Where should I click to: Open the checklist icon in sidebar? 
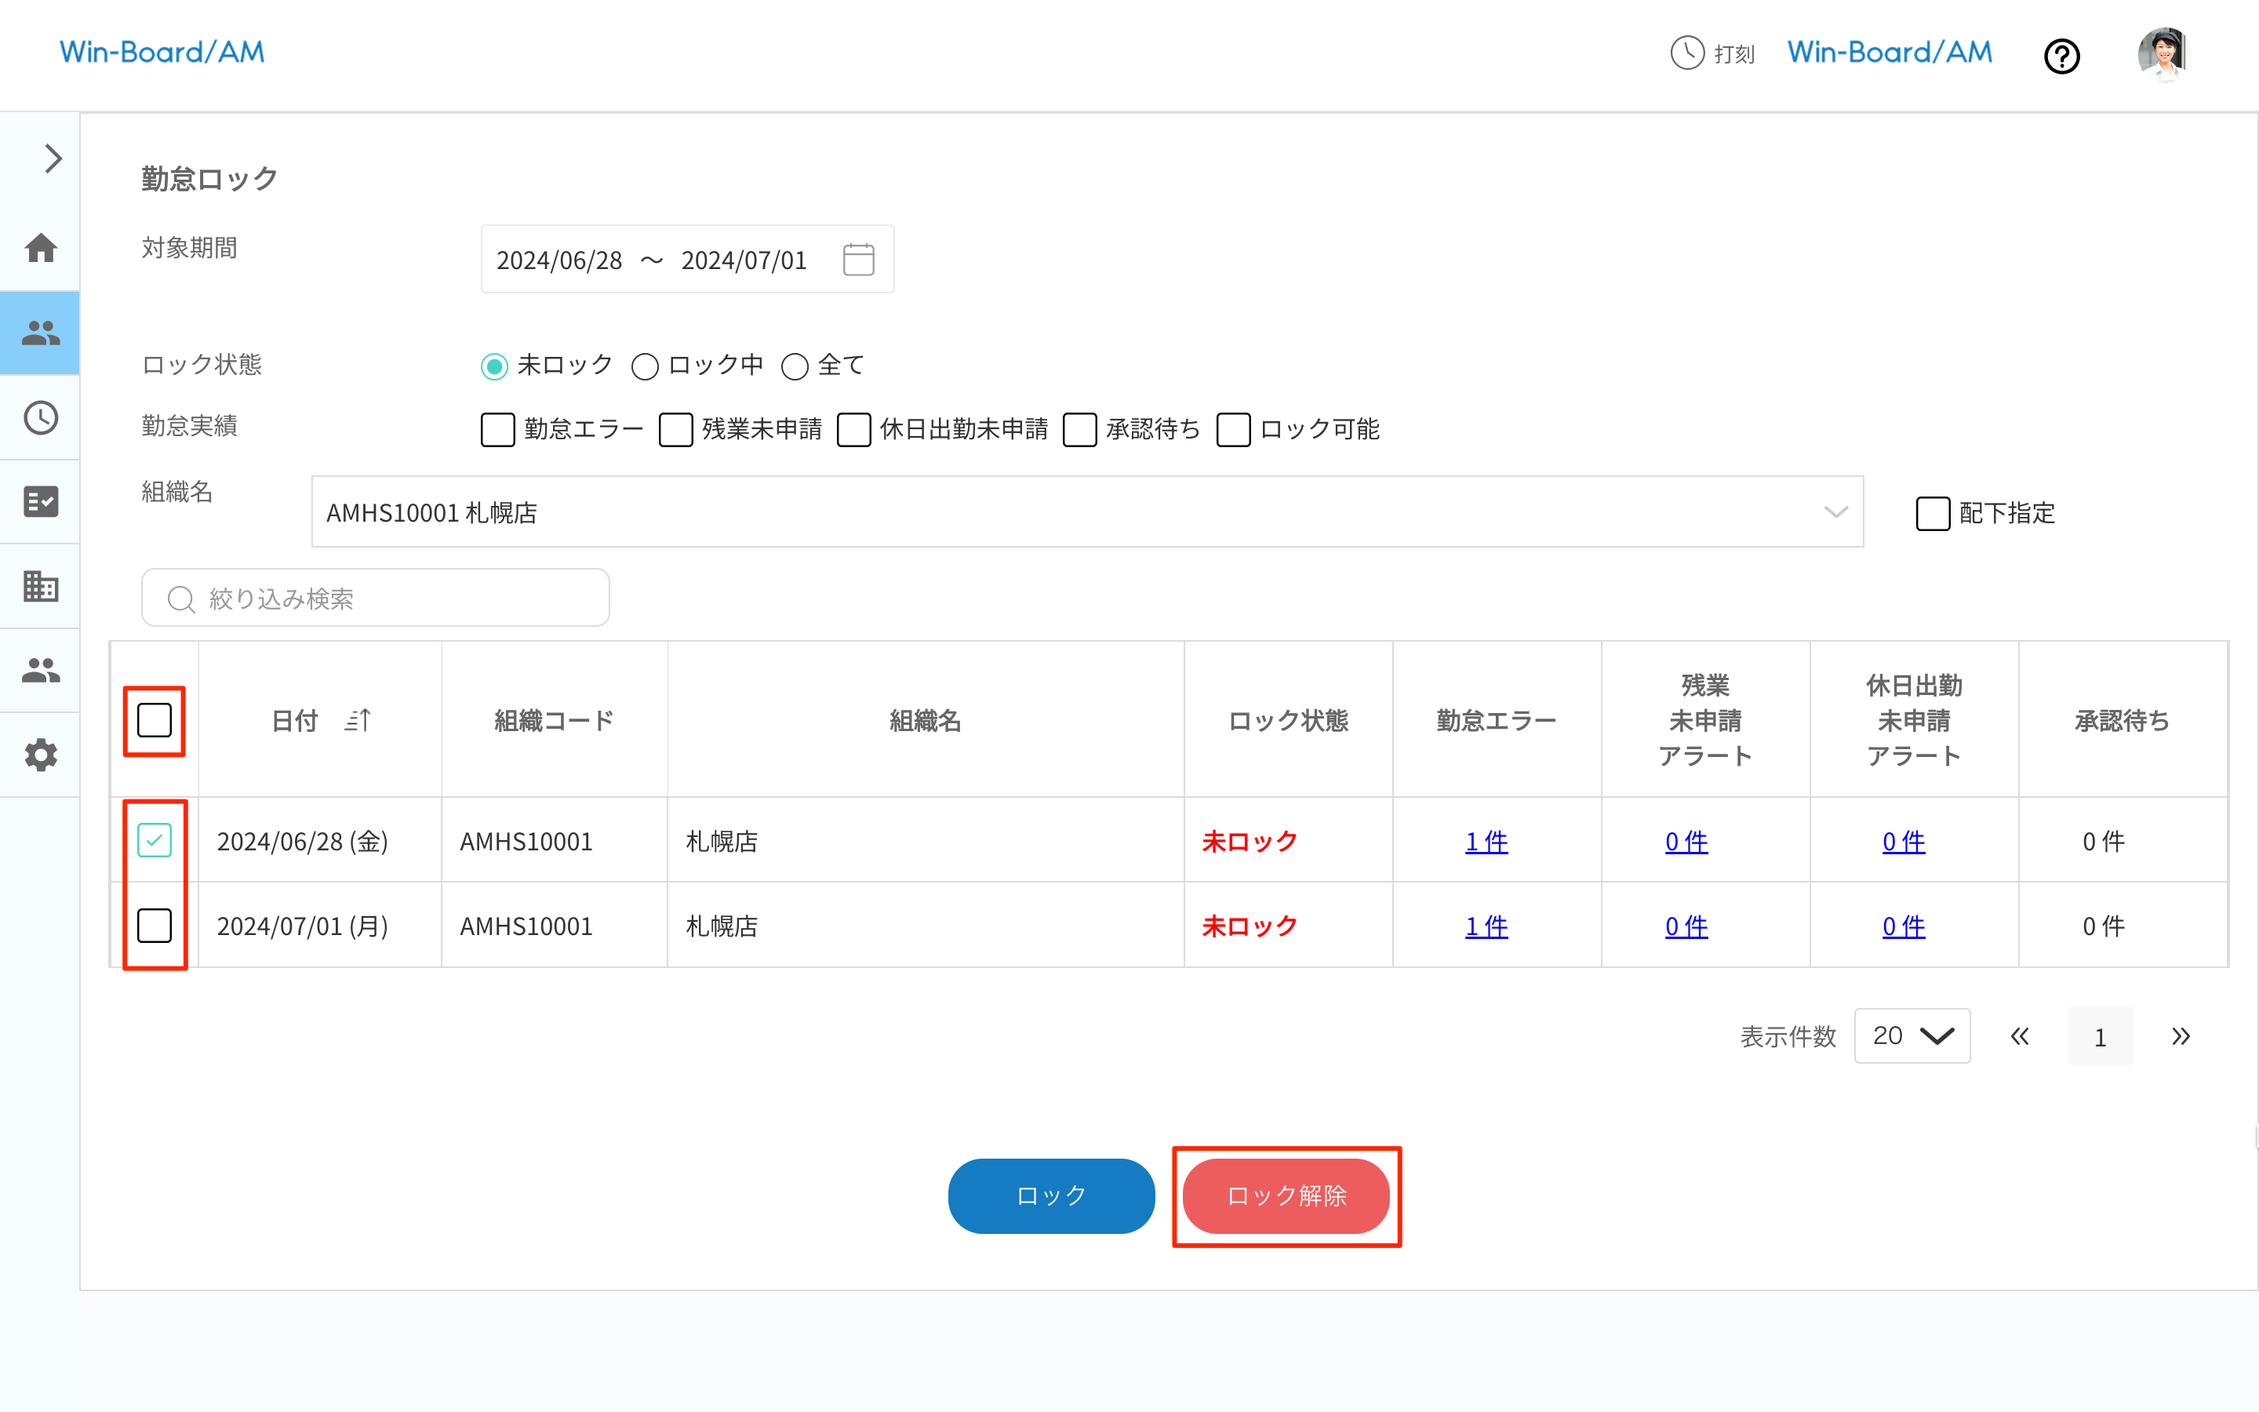pos(40,501)
